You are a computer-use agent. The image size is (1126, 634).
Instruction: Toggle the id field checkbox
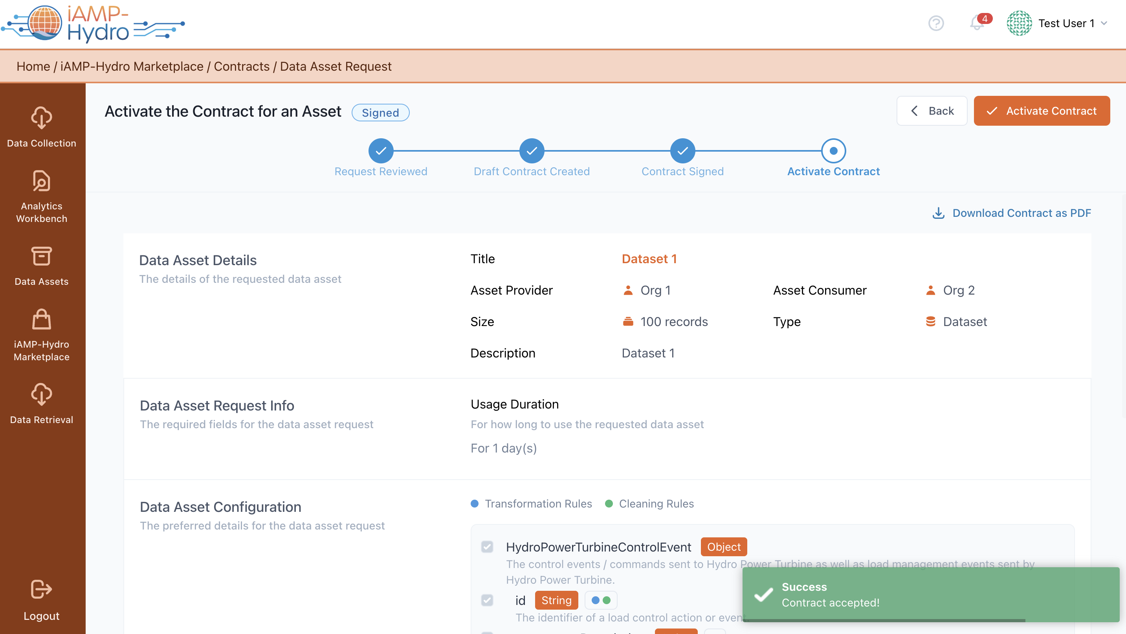coord(487,600)
